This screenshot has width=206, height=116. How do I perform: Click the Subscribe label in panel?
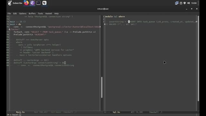coord(17,3)
